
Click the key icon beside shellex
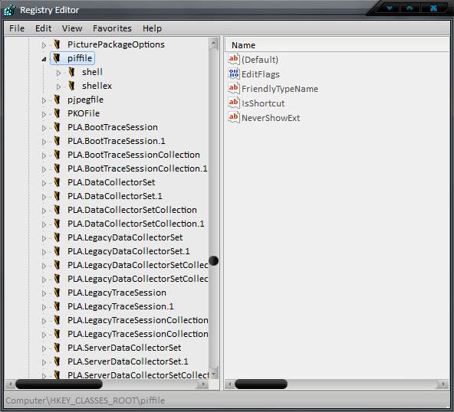pyautogui.click(x=71, y=86)
